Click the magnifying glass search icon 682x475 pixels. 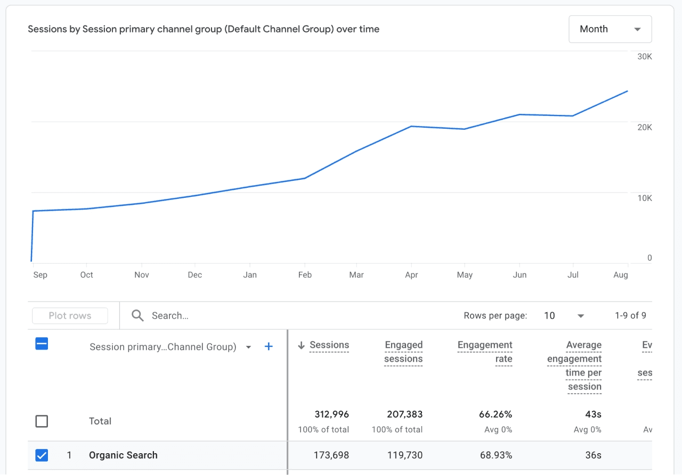(137, 315)
